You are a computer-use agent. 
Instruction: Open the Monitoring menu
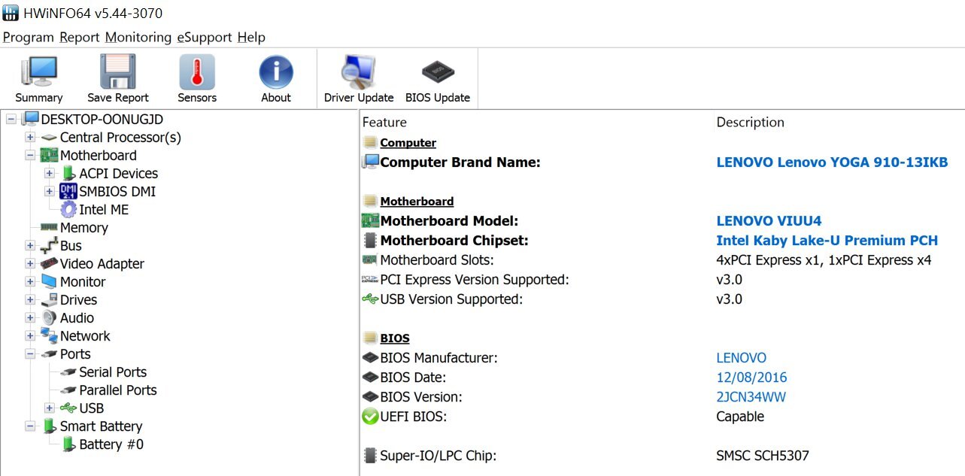[x=138, y=37]
